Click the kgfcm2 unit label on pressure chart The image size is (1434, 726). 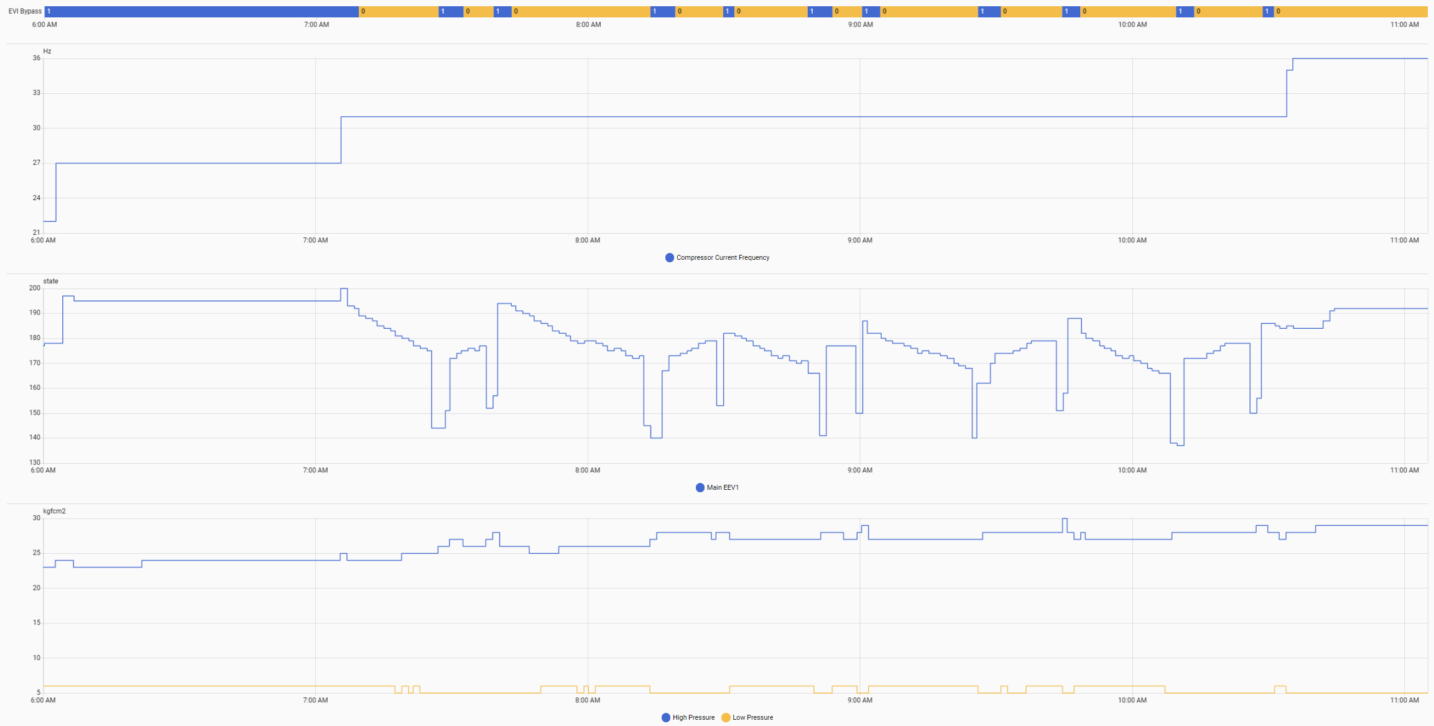coord(54,512)
